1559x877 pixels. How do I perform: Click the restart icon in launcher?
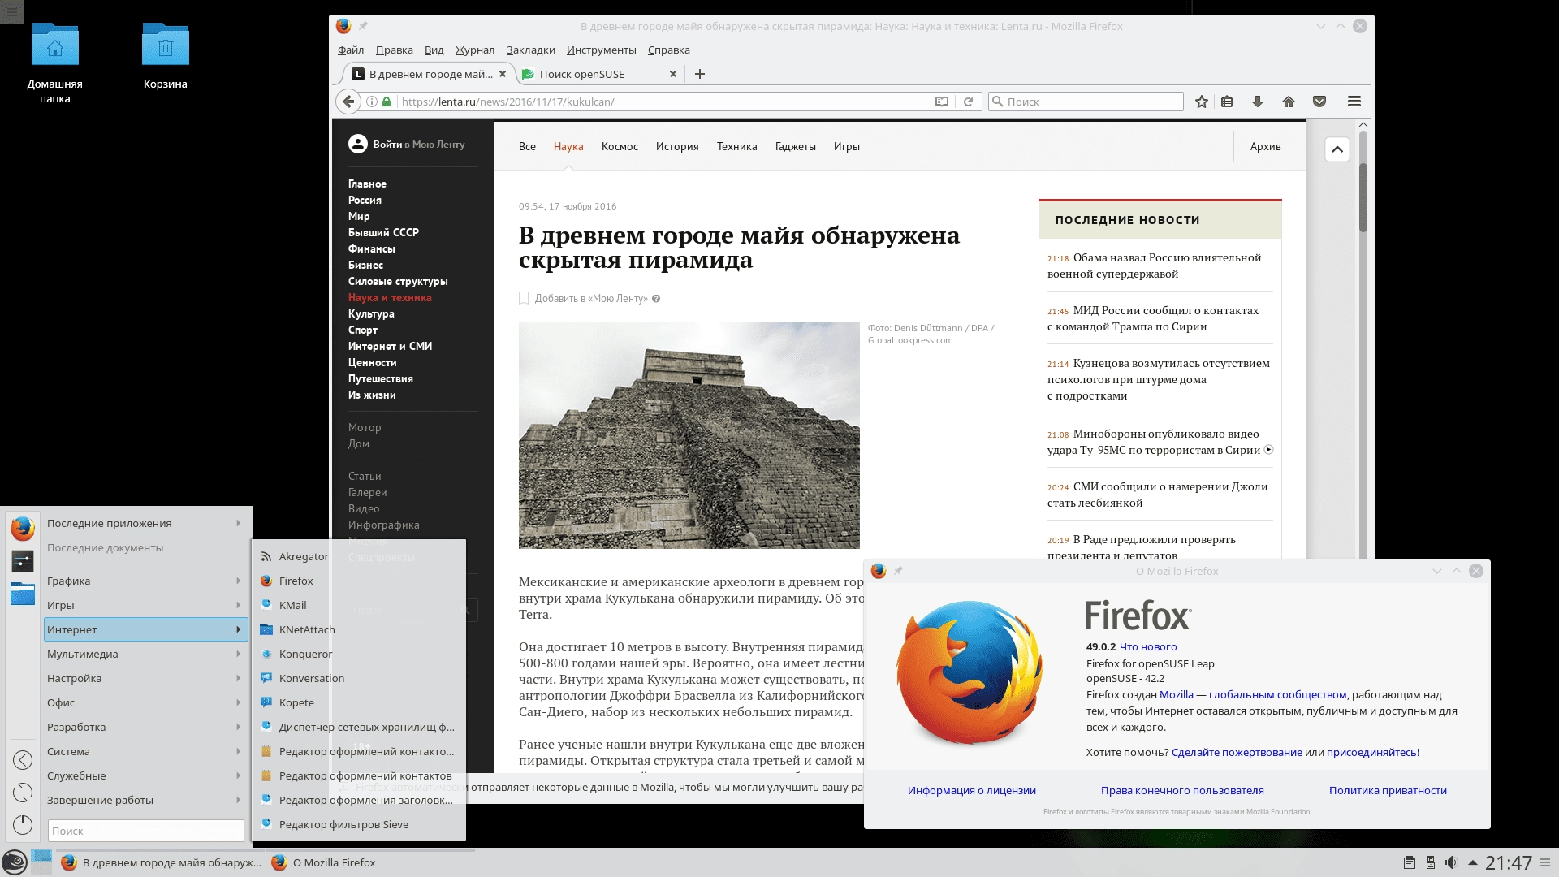click(x=23, y=793)
